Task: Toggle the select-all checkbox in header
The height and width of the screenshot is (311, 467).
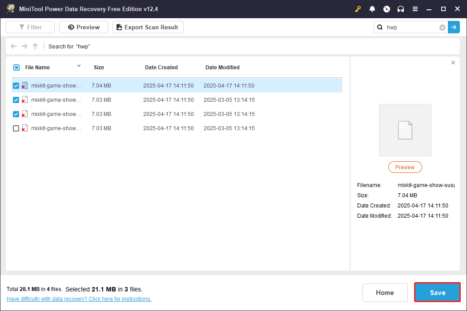Action: tap(16, 68)
